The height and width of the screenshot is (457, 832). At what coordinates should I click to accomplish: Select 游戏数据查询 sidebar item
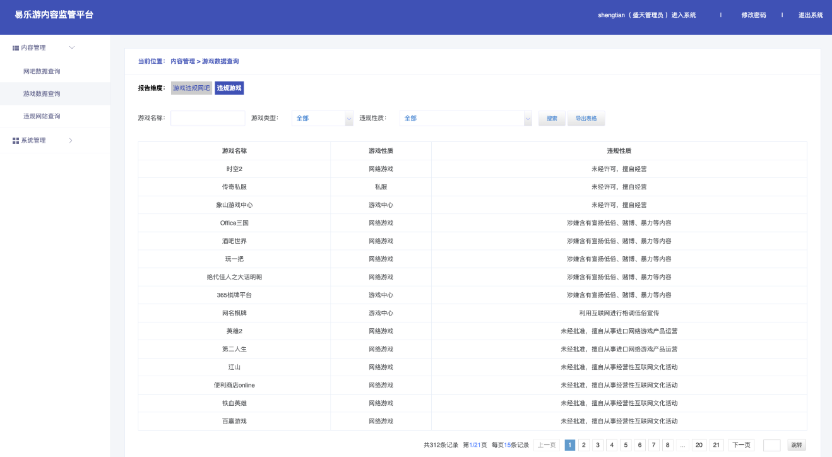42,94
